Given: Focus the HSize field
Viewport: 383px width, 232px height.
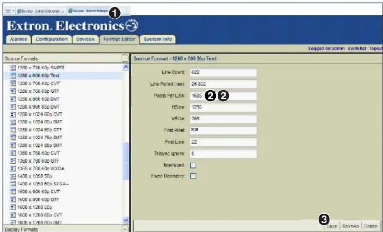Looking at the screenshot, I should click(x=223, y=107).
